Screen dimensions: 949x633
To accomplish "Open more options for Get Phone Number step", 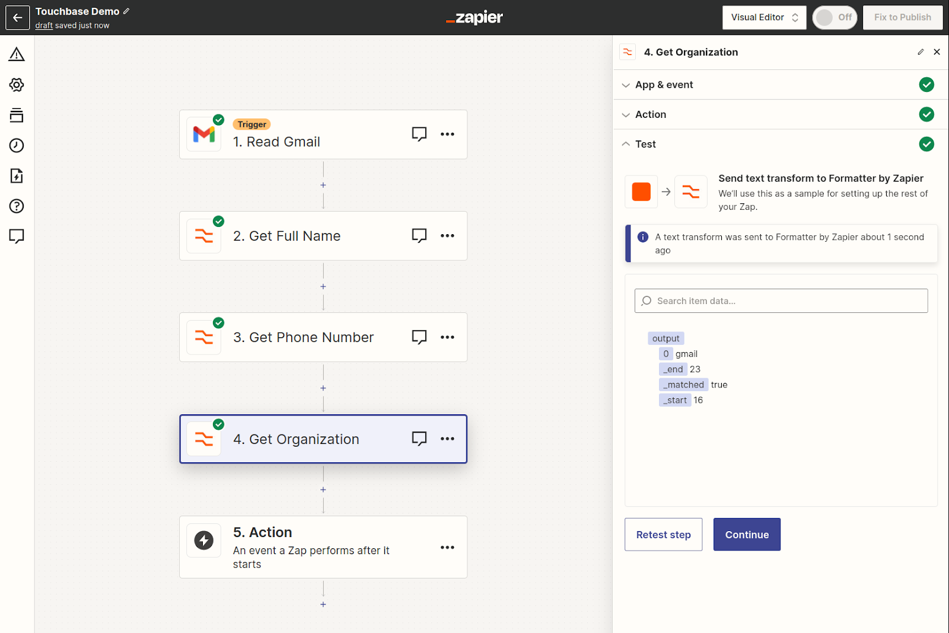I will tap(448, 337).
